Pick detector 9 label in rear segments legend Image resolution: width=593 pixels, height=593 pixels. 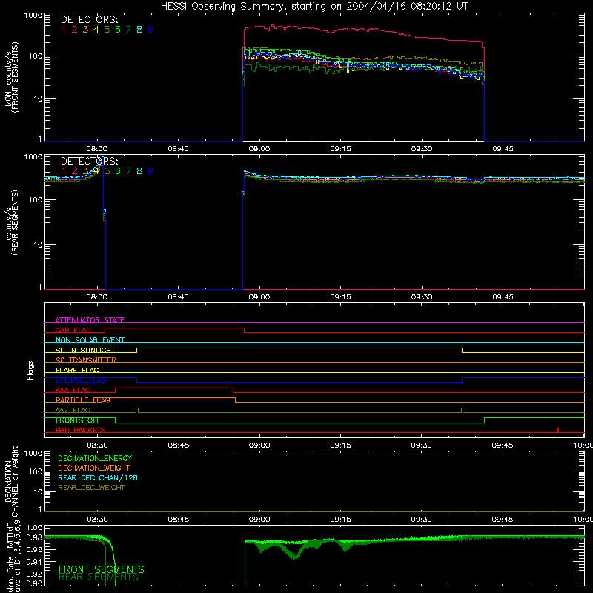pos(150,171)
